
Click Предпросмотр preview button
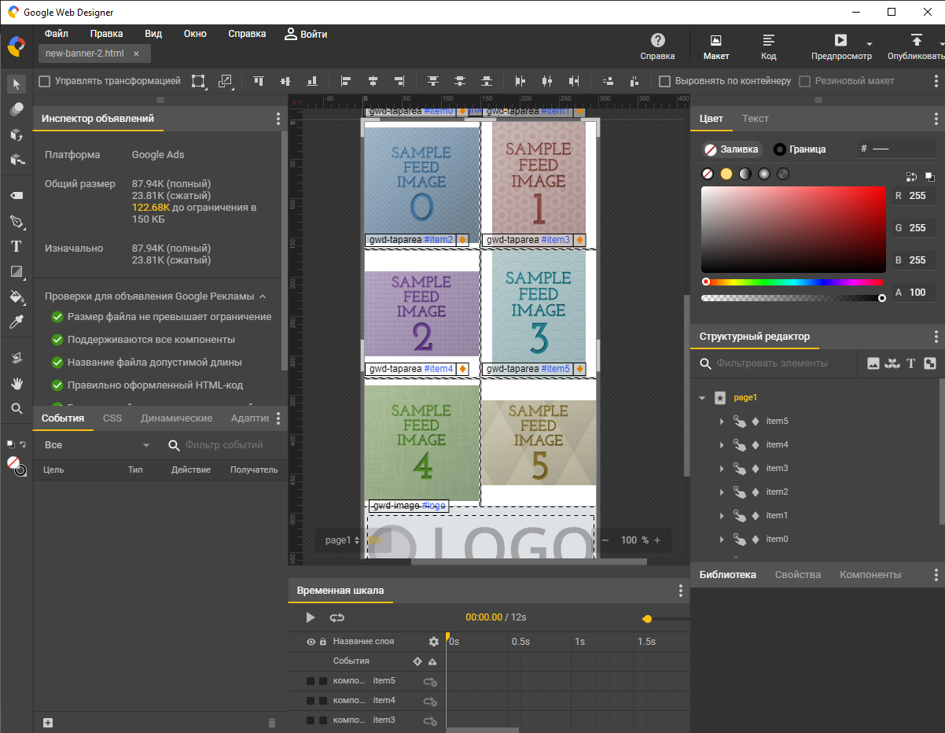click(x=840, y=46)
